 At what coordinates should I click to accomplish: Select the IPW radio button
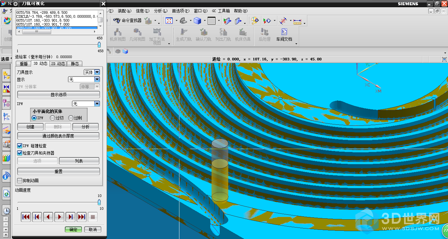pos(34,118)
